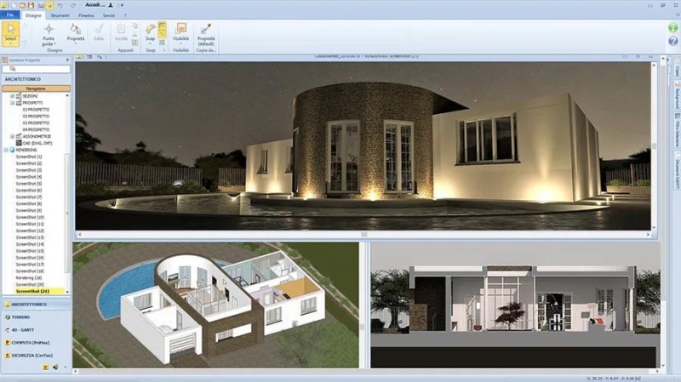The image size is (681, 382).
Task: Select ScreenShot (1) in the tree
Action: [x=29, y=157]
